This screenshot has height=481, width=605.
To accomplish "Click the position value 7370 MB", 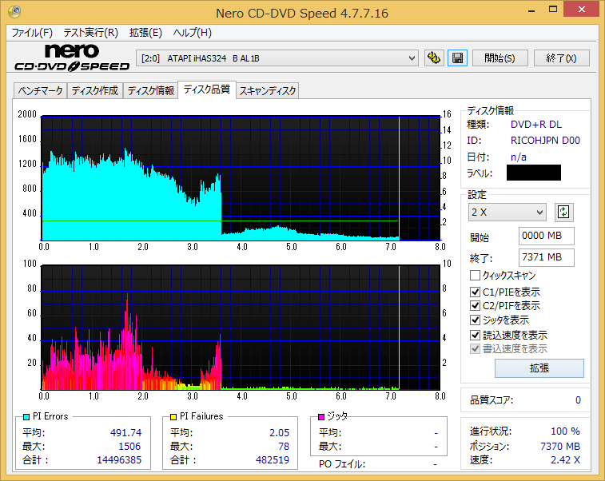I will click(x=560, y=447).
